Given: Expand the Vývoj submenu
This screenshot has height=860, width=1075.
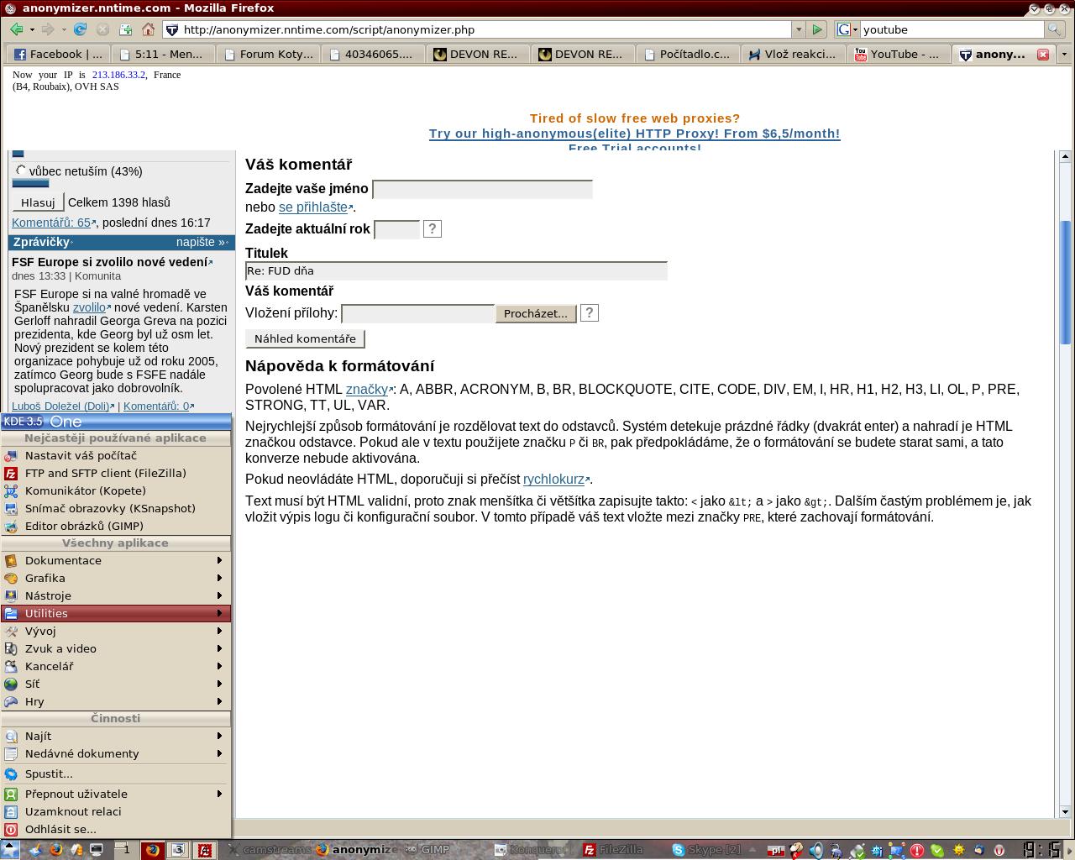Looking at the screenshot, I should pyautogui.click(x=116, y=631).
